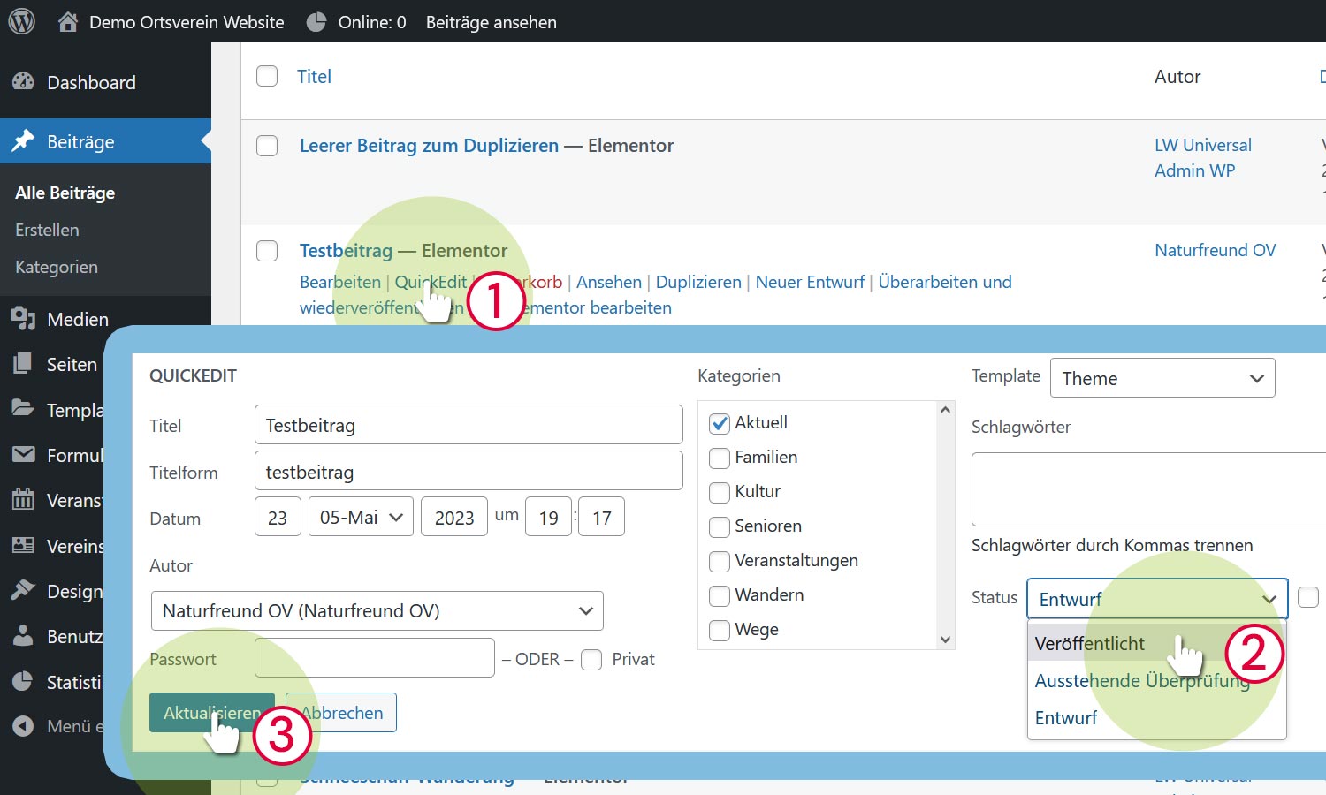Click the Duplizieren link under Testbeitrag

coord(698,282)
